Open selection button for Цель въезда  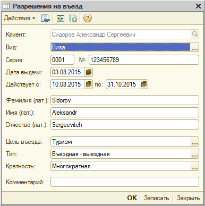tap(195, 142)
